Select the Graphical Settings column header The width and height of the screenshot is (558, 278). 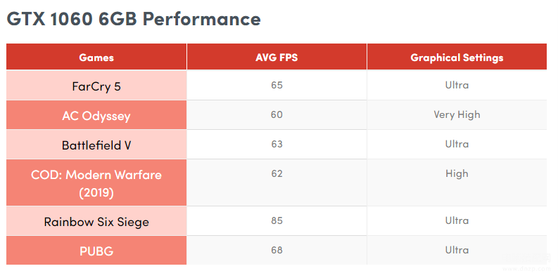tap(457, 57)
